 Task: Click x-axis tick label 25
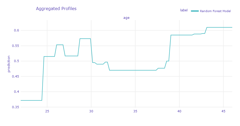coord(47,111)
